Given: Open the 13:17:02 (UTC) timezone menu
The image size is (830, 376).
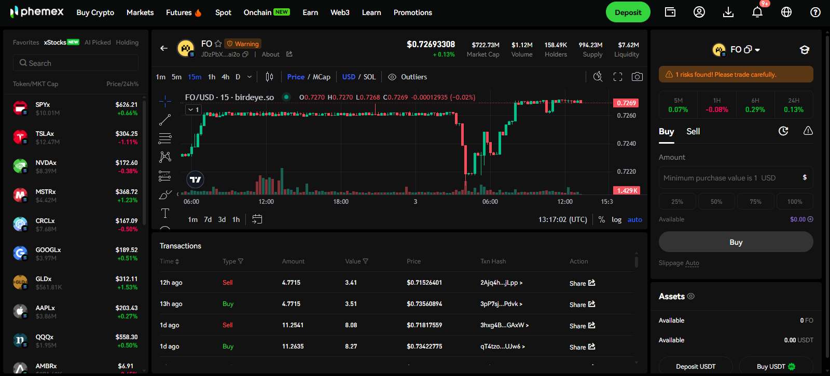Looking at the screenshot, I should [562, 219].
